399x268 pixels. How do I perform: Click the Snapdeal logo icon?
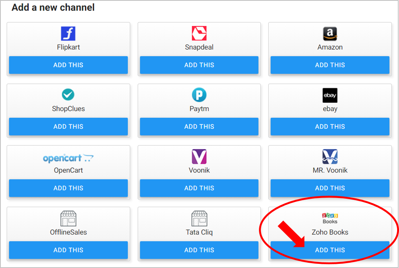pyautogui.click(x=199, y=33)
